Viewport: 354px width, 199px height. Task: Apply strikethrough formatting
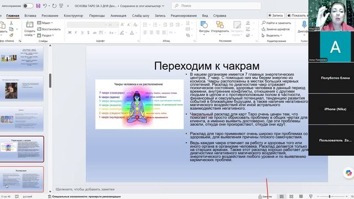coord(95,33)
